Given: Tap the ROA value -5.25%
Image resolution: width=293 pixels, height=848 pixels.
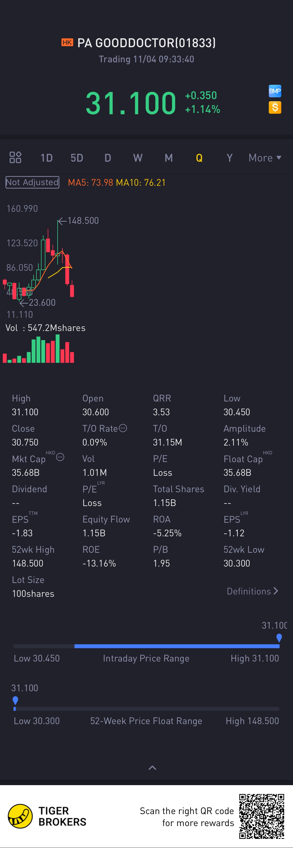Looking at the screenshot, I should coord(167,533).
